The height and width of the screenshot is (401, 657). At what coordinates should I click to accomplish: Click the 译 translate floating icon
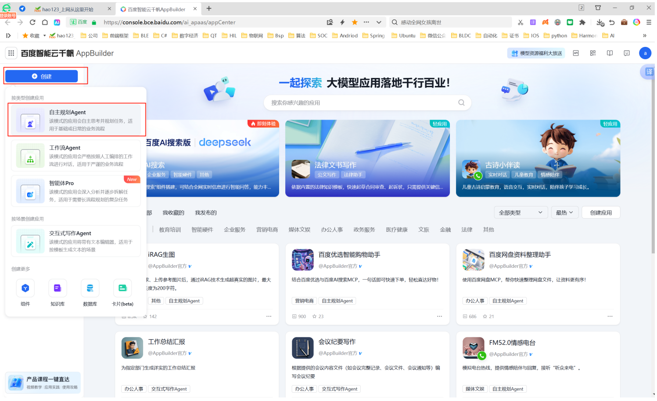(x=649, y=72)
